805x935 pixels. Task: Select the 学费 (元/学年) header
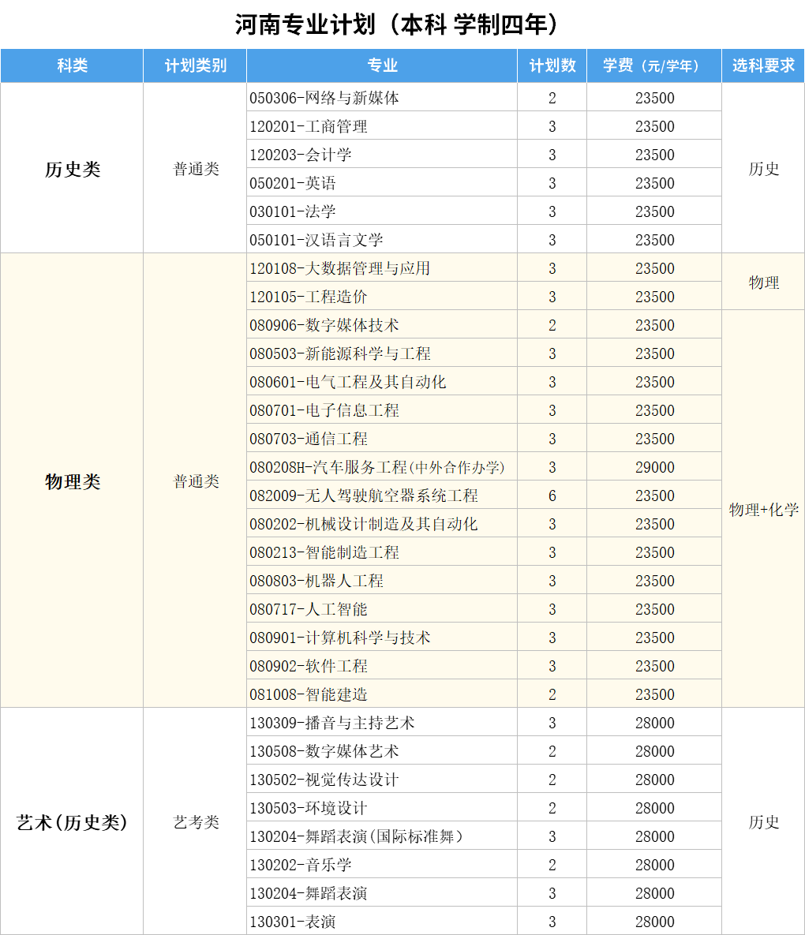click(x=653, y=65)
